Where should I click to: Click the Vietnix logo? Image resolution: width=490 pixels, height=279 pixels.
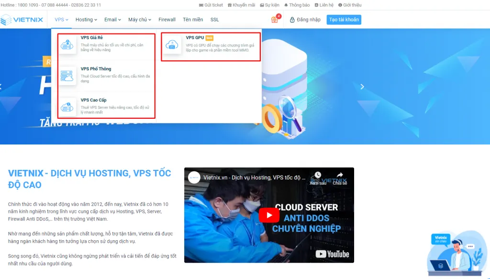[22, 20]
